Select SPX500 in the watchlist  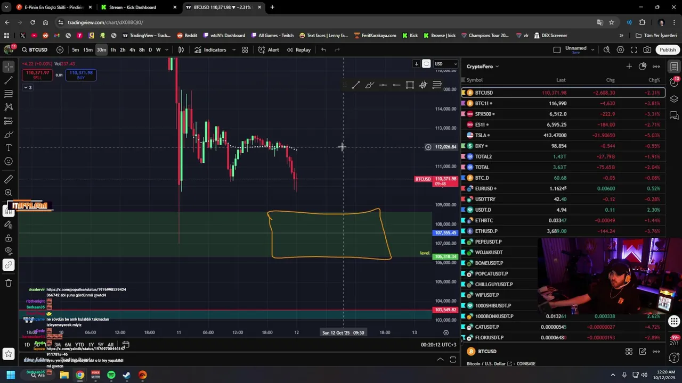563,114
